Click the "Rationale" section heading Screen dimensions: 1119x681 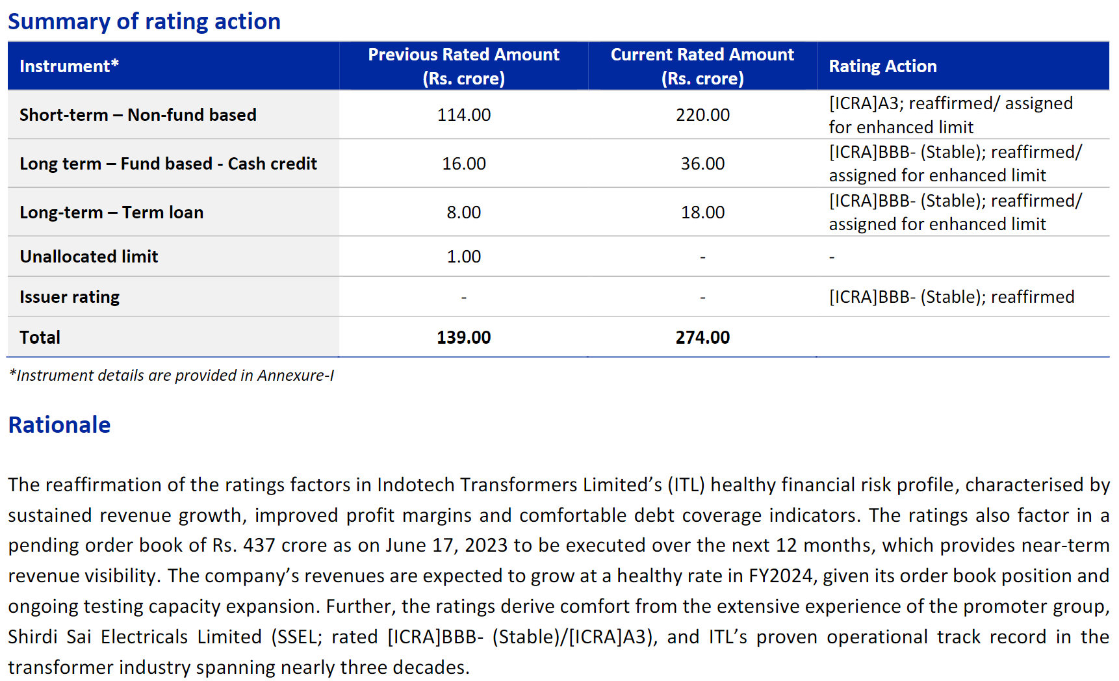[x=59, y=425]
